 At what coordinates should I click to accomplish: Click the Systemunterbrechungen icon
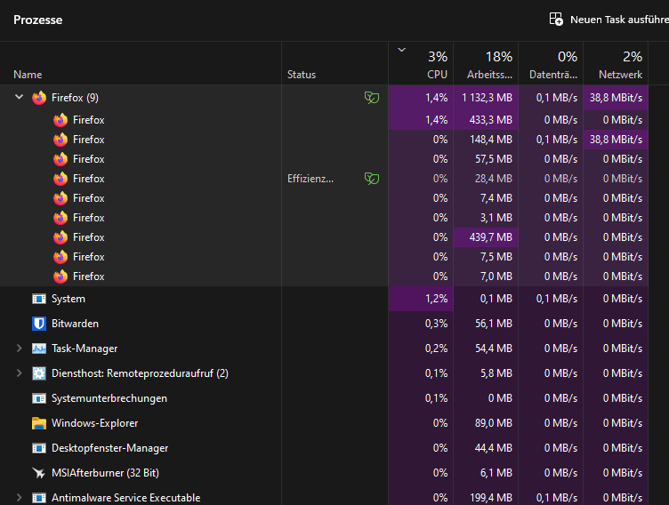click(x=39, y=398)
